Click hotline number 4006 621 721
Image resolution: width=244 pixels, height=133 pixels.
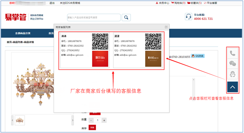pyautogui.click(x=203, y=19)
